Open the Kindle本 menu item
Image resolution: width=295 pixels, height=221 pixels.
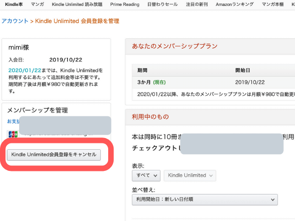14,4
